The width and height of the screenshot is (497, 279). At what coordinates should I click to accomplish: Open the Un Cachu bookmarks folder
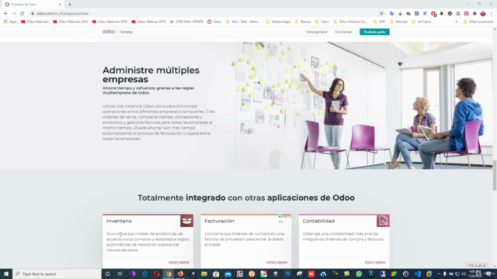point(421,22)
